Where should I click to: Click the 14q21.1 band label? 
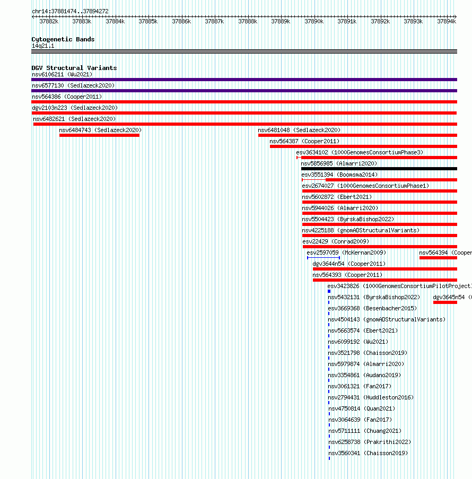[43, 46]
